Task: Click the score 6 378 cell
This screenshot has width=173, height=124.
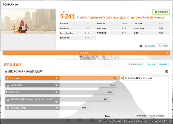Action: point(87,38)
